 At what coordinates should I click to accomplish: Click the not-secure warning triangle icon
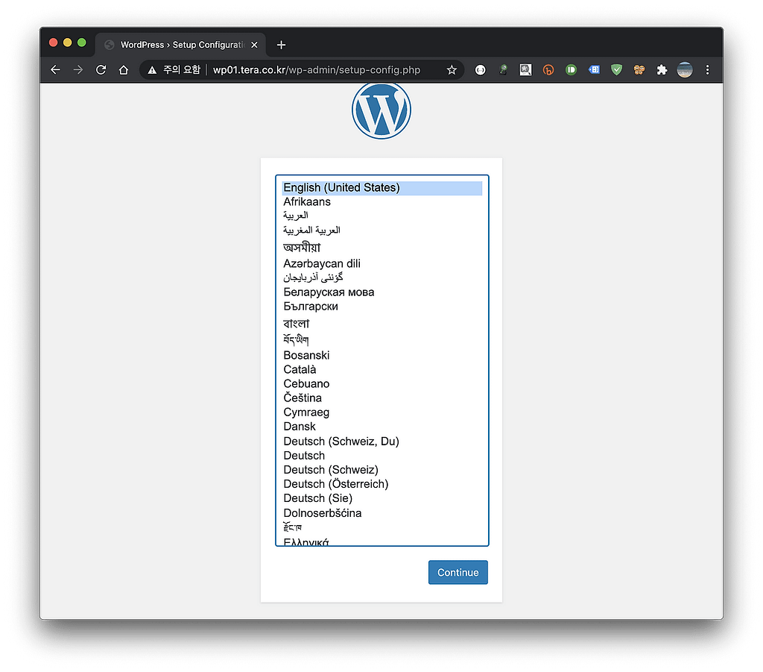tap(152, 70)
